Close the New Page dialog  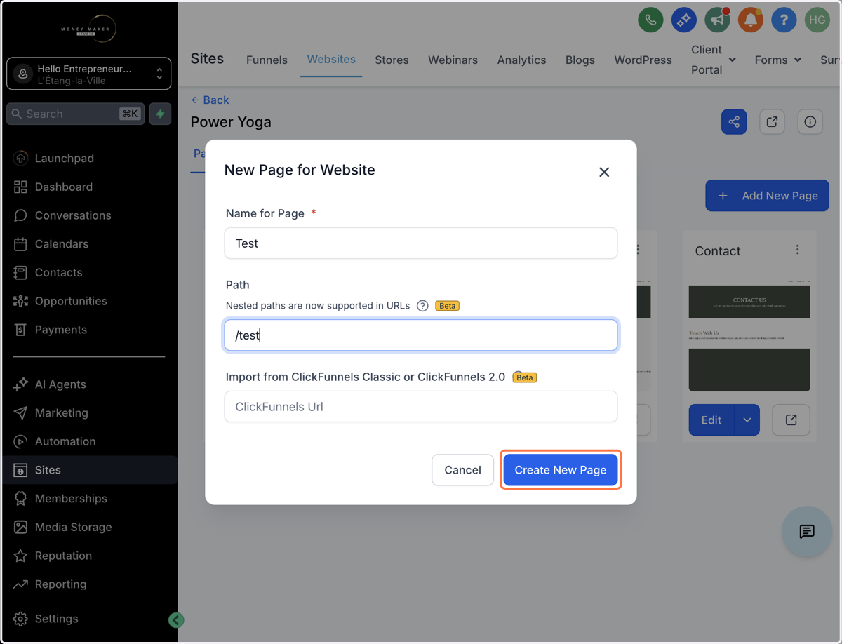604,172
